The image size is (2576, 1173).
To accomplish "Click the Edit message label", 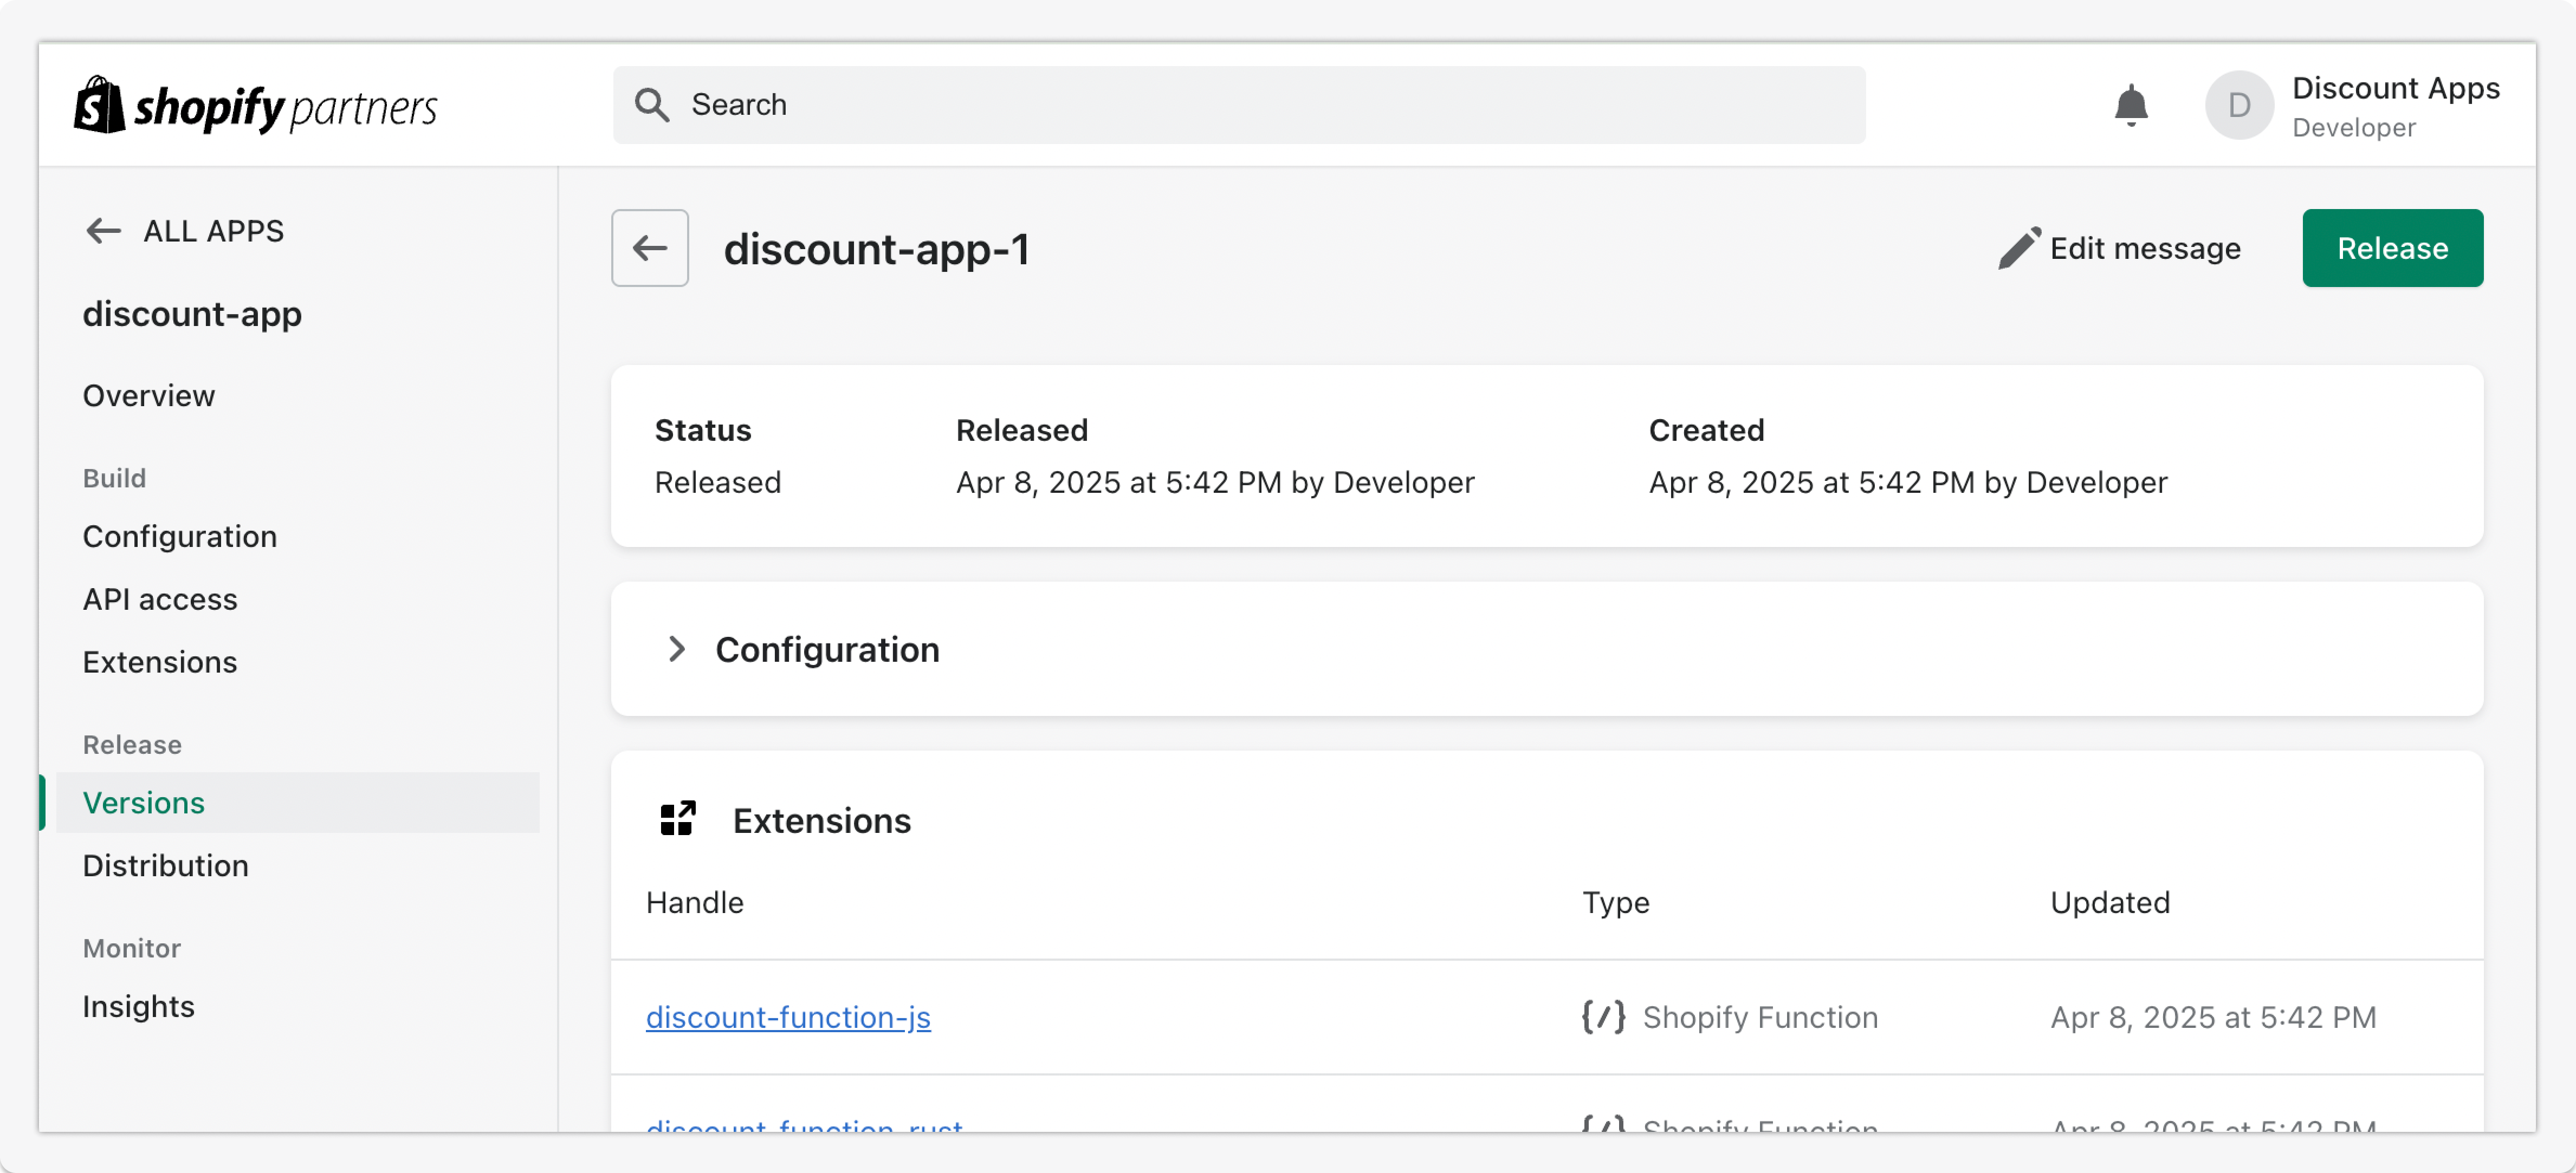I will [x=2145, y=248].
